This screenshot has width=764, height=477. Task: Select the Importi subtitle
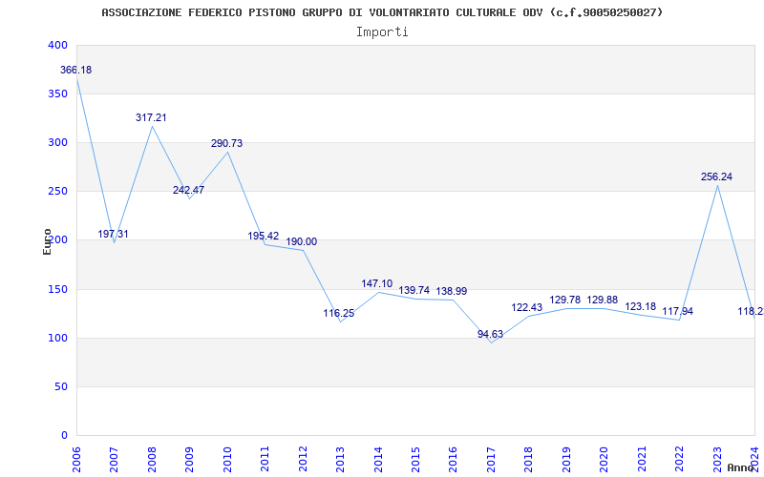pyautogui.click(x=382, y=31)
